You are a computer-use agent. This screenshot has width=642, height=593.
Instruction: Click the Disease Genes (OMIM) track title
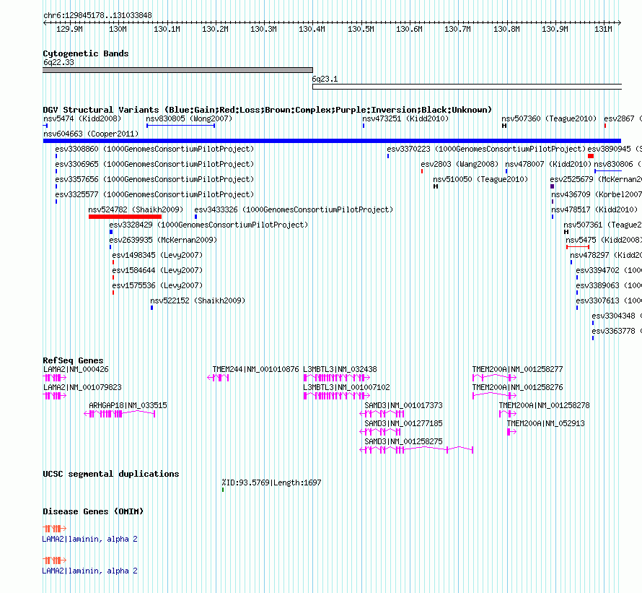(93, 511)
